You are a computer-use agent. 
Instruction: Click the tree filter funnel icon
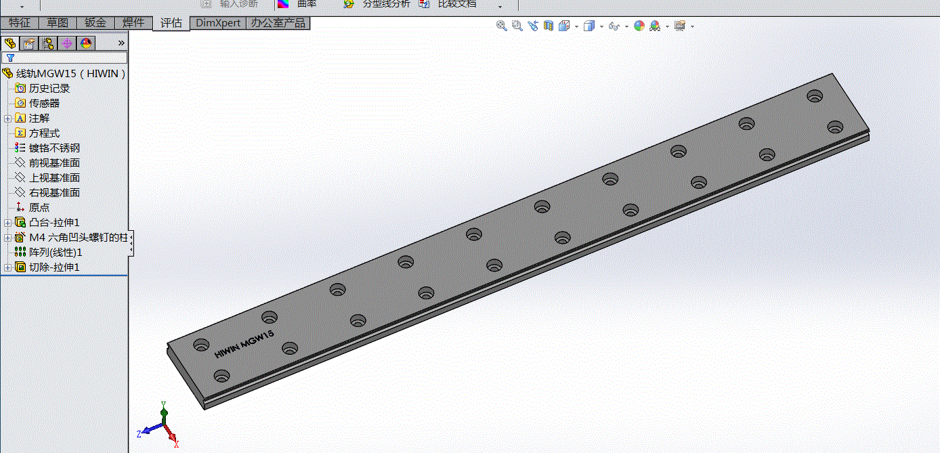(10, 58)
